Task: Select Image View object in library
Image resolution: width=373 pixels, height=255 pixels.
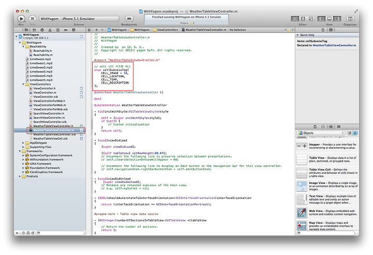Action: click(327, 186)
